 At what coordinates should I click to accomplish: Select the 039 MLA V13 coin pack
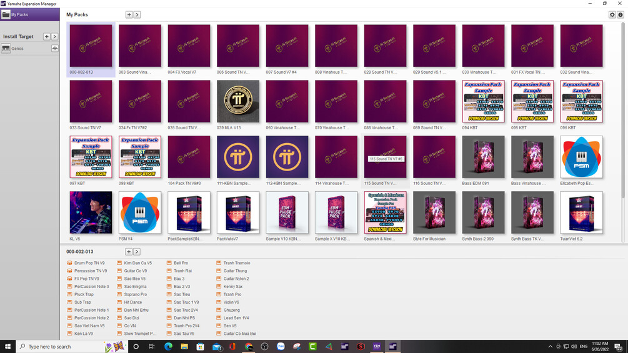pos(238,101)
